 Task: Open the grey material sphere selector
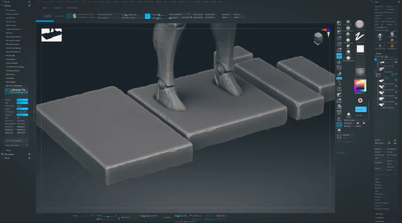(360, 73)
